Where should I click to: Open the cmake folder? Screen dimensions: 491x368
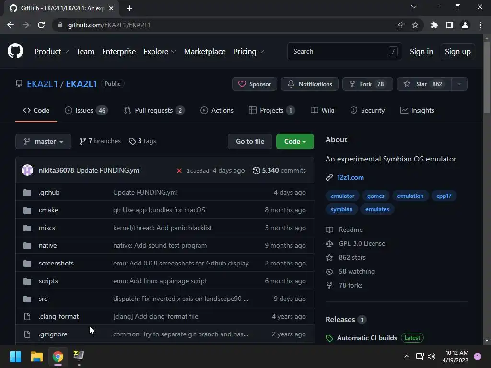(x=48, y=210)
